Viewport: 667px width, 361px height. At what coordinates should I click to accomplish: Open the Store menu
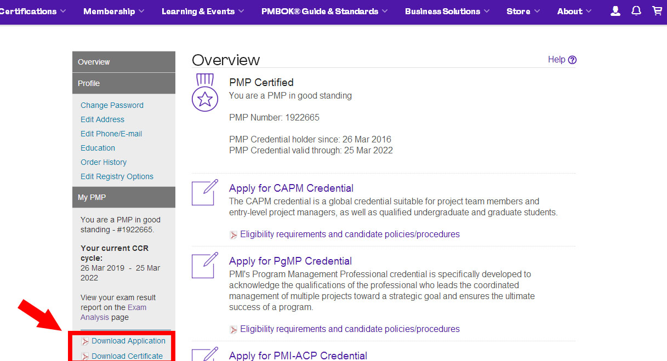[523, 11]
